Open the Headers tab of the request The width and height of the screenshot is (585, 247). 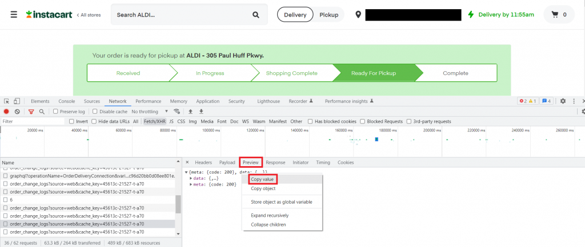(203, 162)
